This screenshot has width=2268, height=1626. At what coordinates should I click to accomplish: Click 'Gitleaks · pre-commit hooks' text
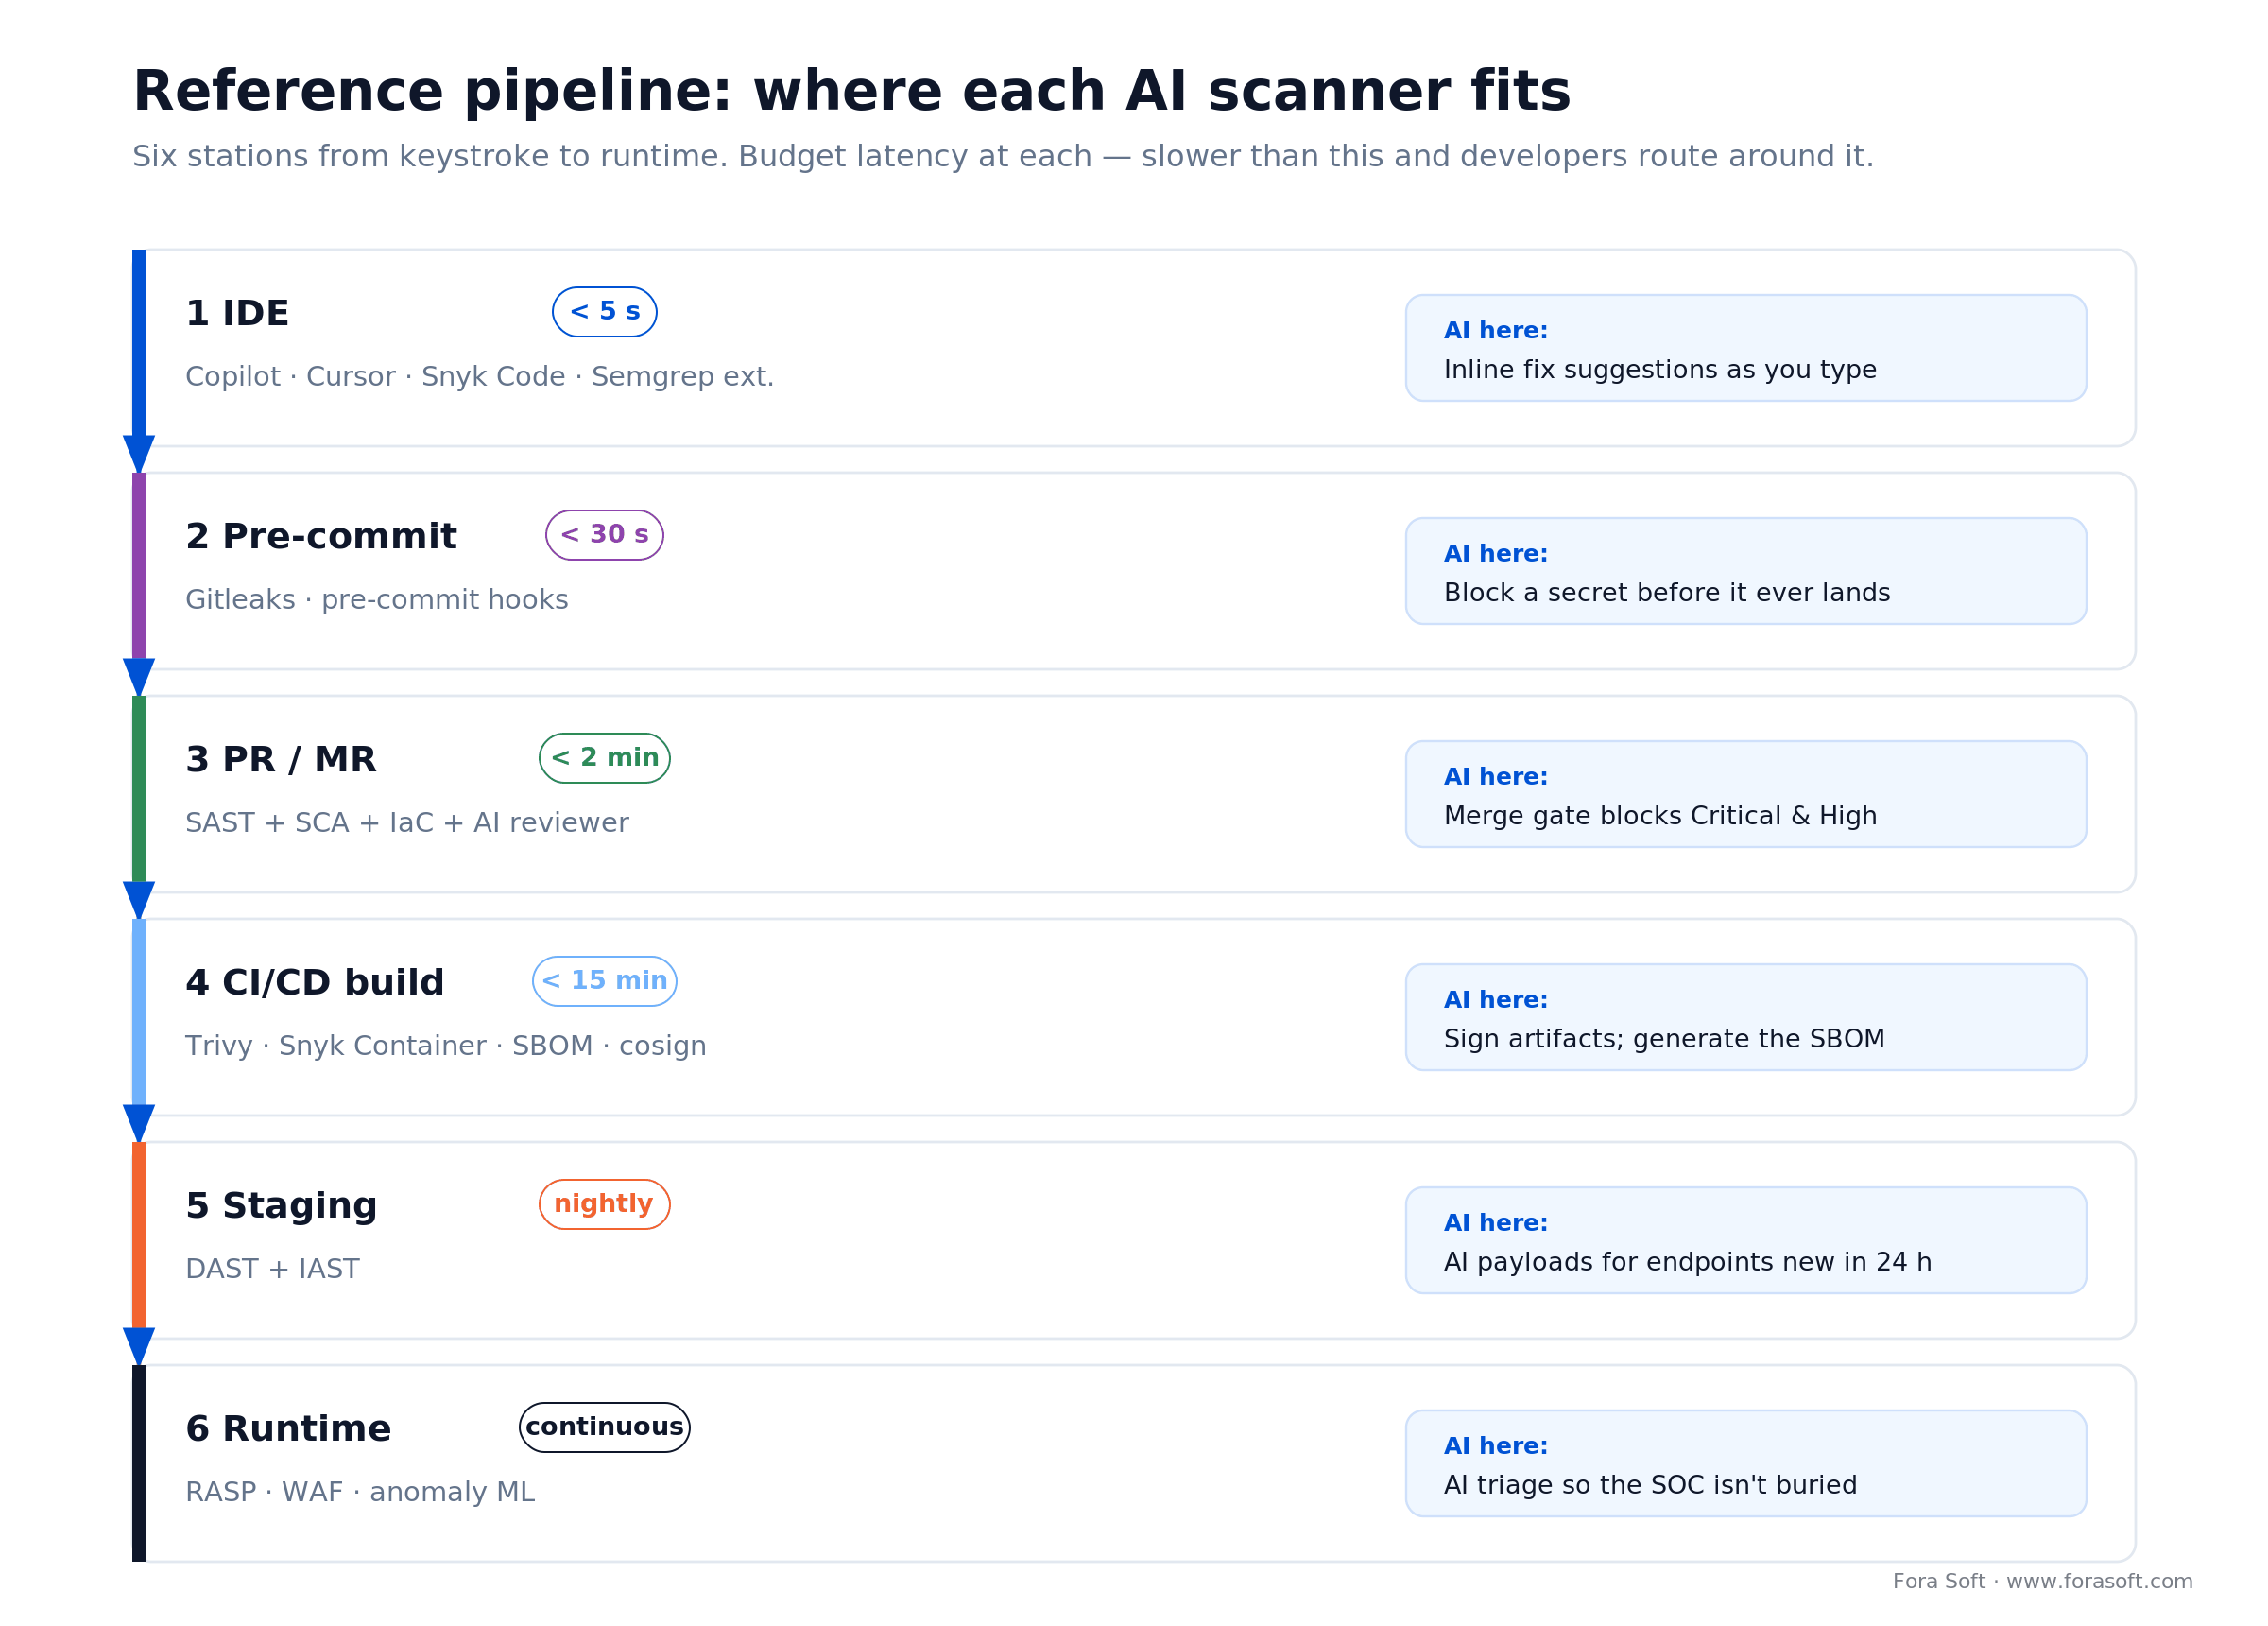[377, 599]
